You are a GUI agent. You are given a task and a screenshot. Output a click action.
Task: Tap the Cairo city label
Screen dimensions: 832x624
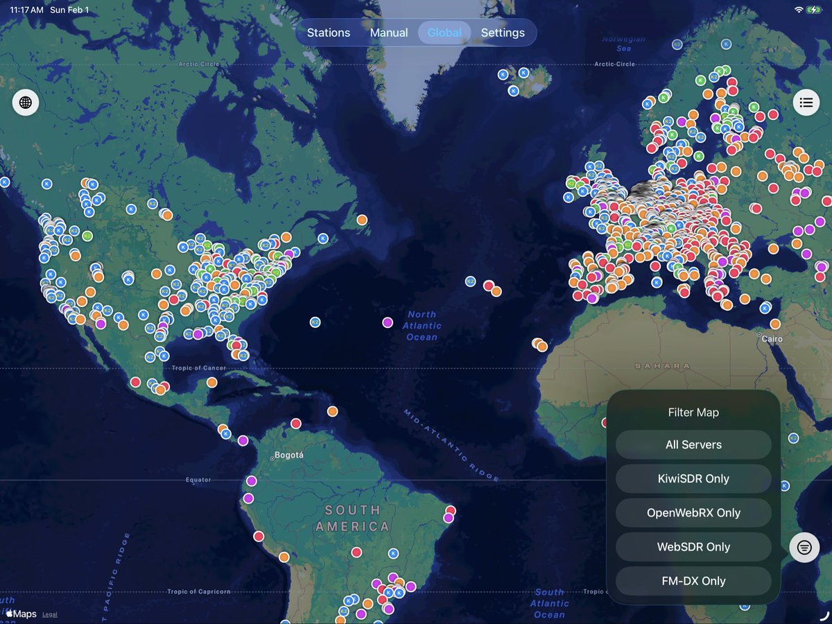tap(772, 338)
